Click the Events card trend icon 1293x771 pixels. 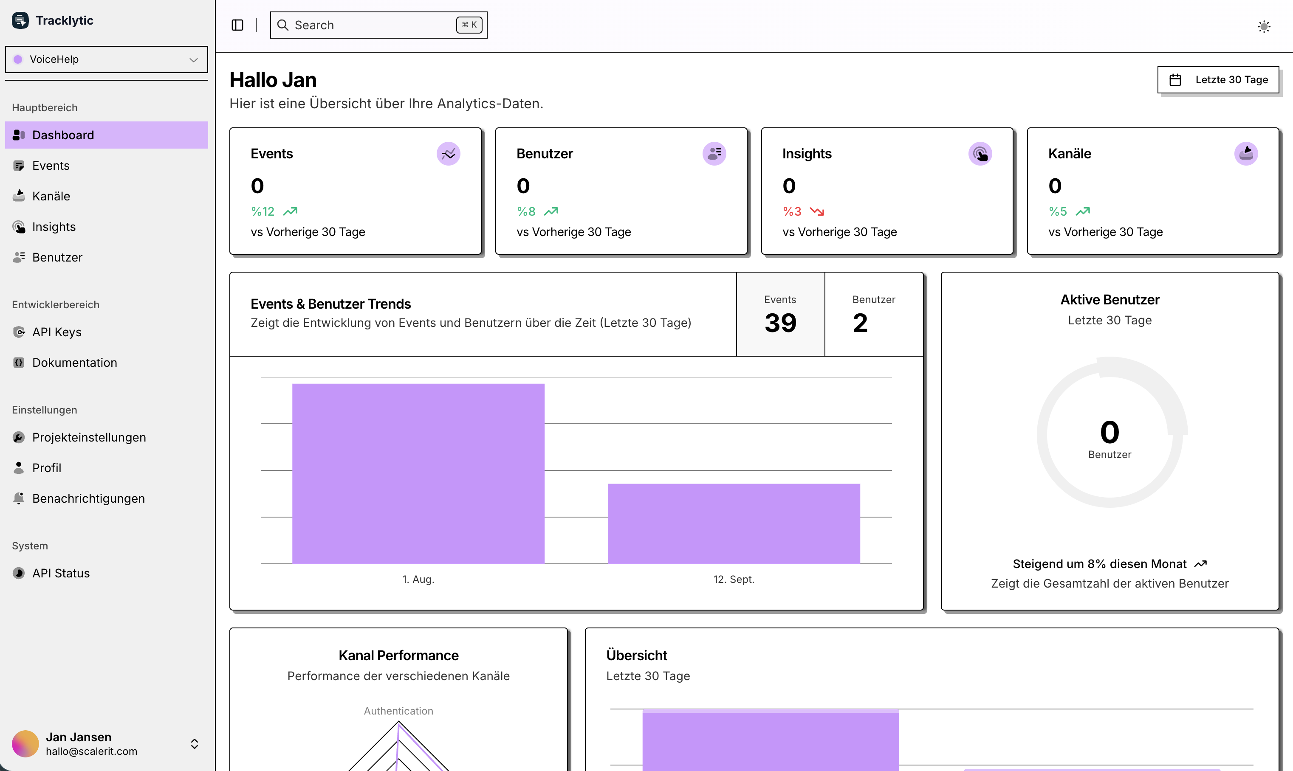[x=448, y=154]
